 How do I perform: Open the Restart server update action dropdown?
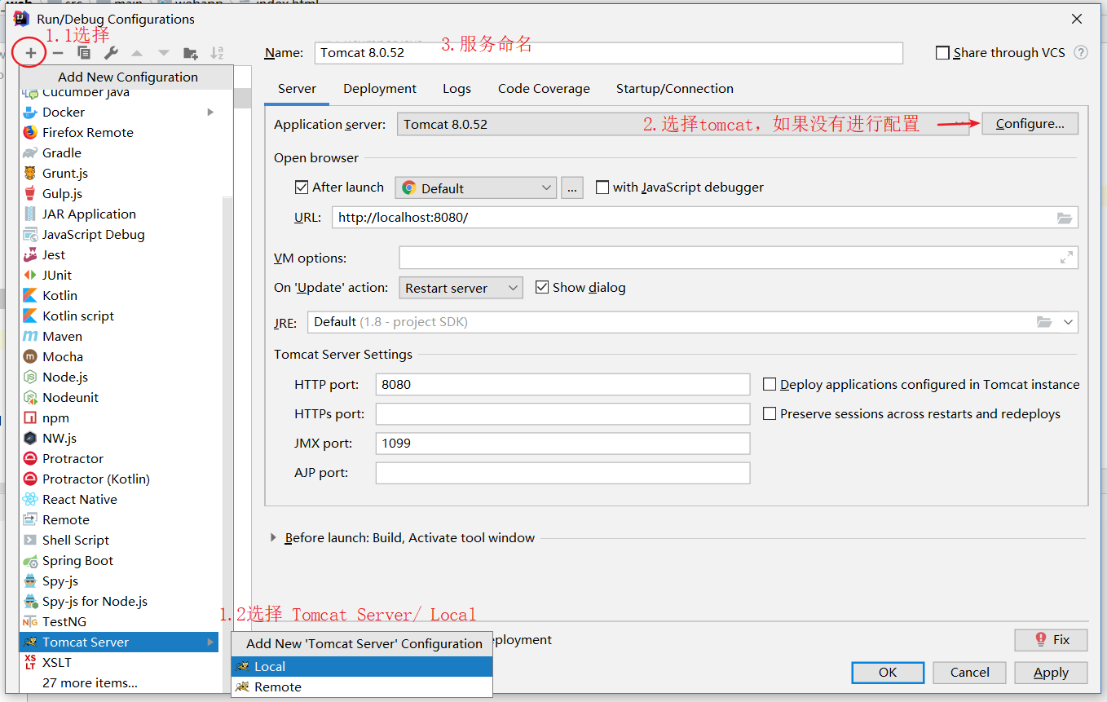pyautogui.click(x=461, y=288)
